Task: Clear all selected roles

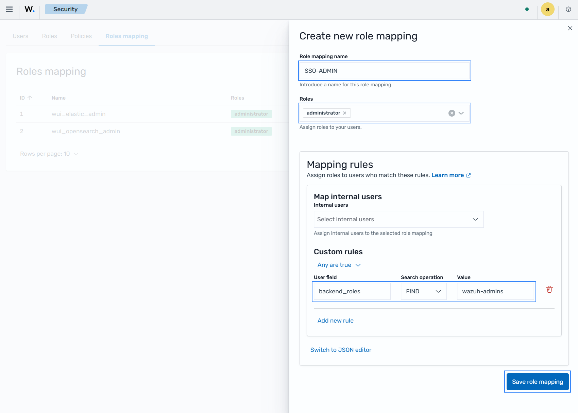Action: pos(452,113)
